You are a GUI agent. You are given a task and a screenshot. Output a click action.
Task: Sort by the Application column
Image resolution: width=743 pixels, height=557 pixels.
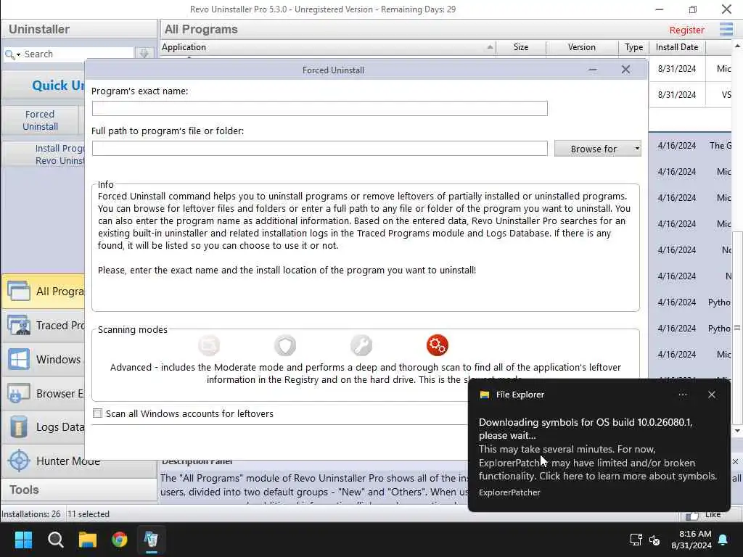click(x=328, y=47)
